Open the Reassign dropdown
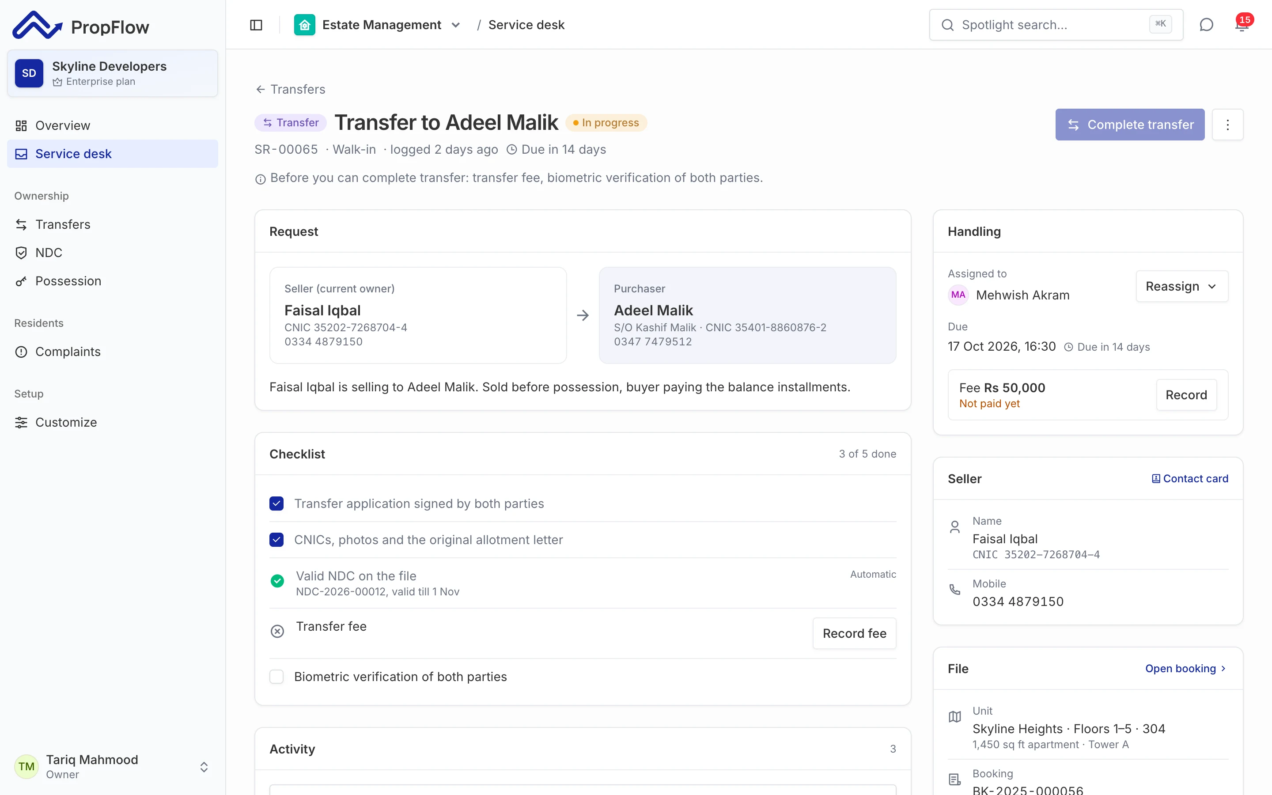The width and height of the screenshot is (1272, 795). pos(1181,287)
